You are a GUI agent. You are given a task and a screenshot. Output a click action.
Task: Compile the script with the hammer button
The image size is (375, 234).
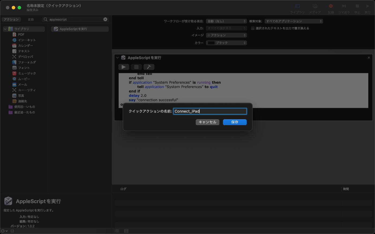pyautogui.click(x=149, y=67)
